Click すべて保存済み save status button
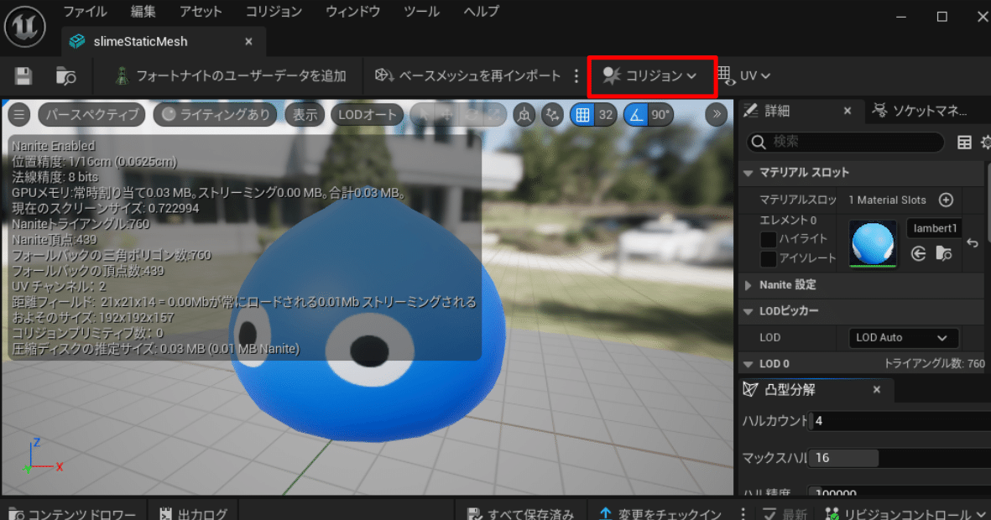This screenshot has width=991, height=520. pos(521,513)
